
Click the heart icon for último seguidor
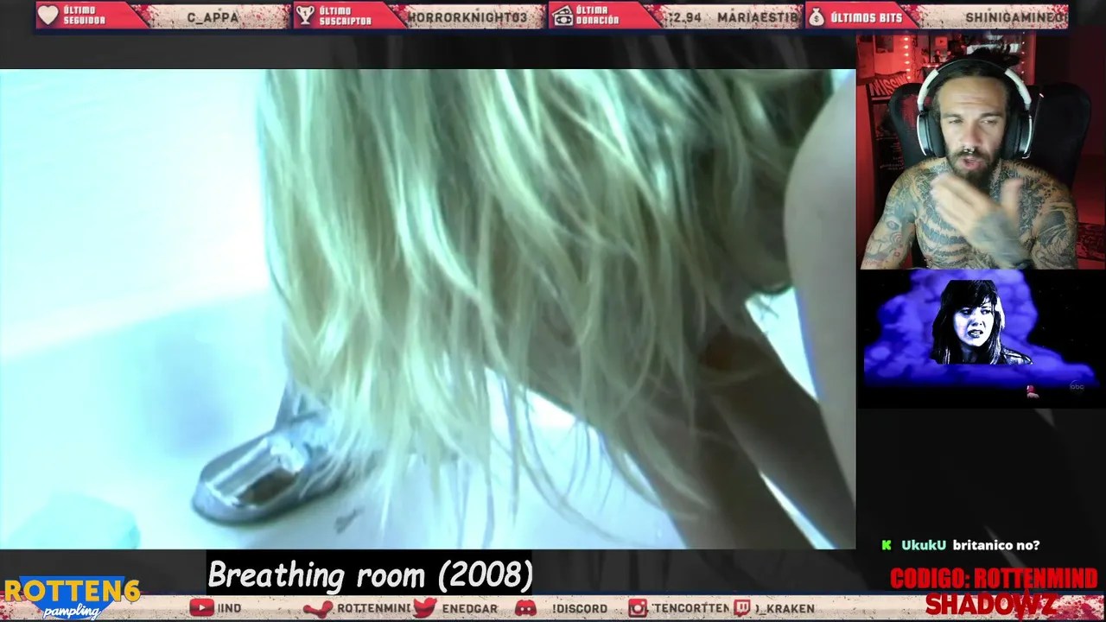click(48, 16)
